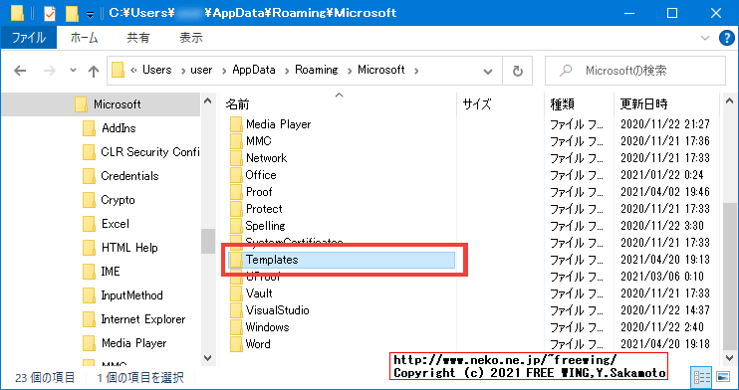The height and width of the screenshot is (390, 739).
Task: Open the blue Help question mark icon
Action: pos(727,38)
